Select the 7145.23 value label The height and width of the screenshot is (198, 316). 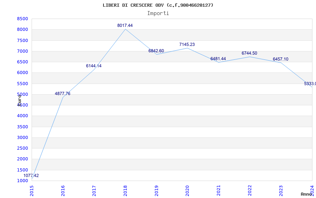187,44
